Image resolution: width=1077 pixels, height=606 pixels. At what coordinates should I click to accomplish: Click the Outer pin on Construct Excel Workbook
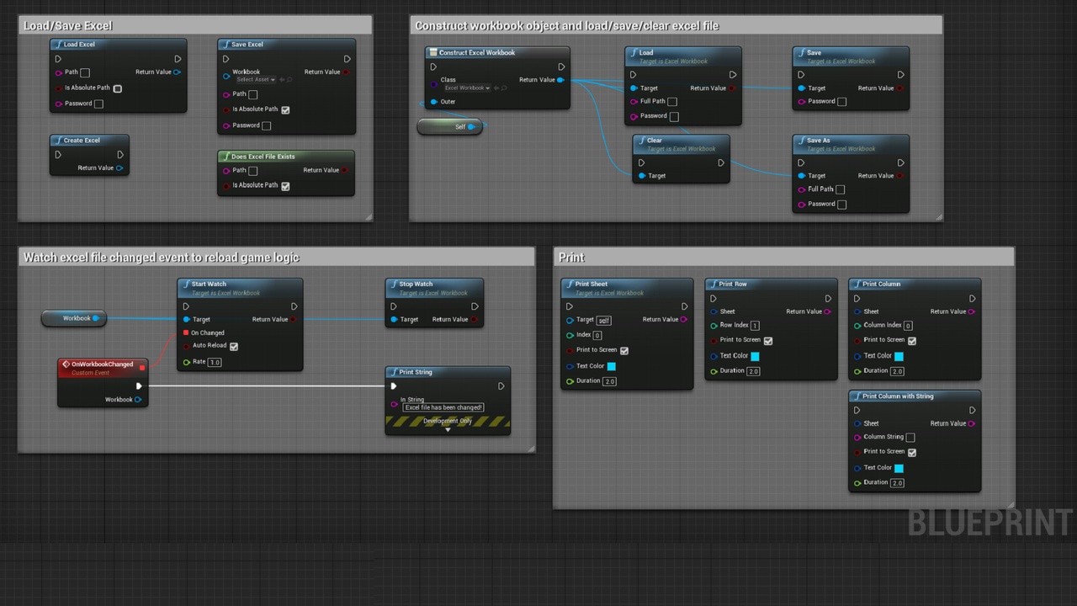433,102
